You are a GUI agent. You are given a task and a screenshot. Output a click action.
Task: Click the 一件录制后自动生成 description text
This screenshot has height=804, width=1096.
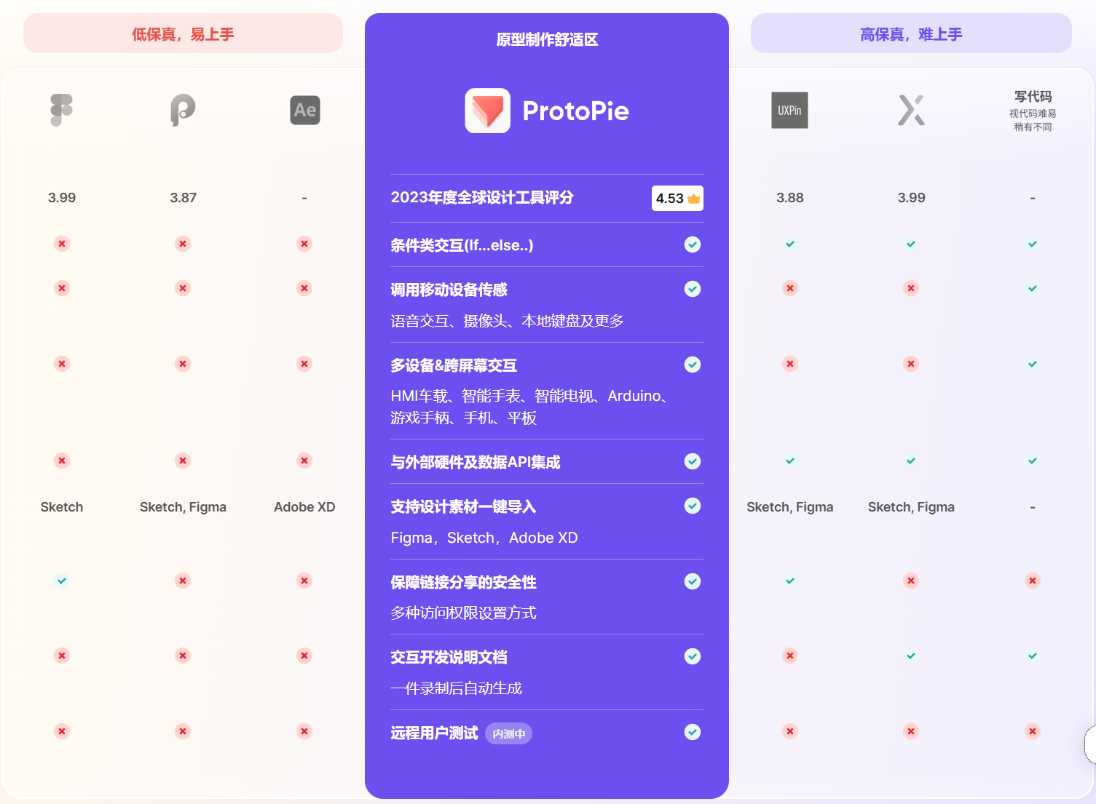[456, 688]
